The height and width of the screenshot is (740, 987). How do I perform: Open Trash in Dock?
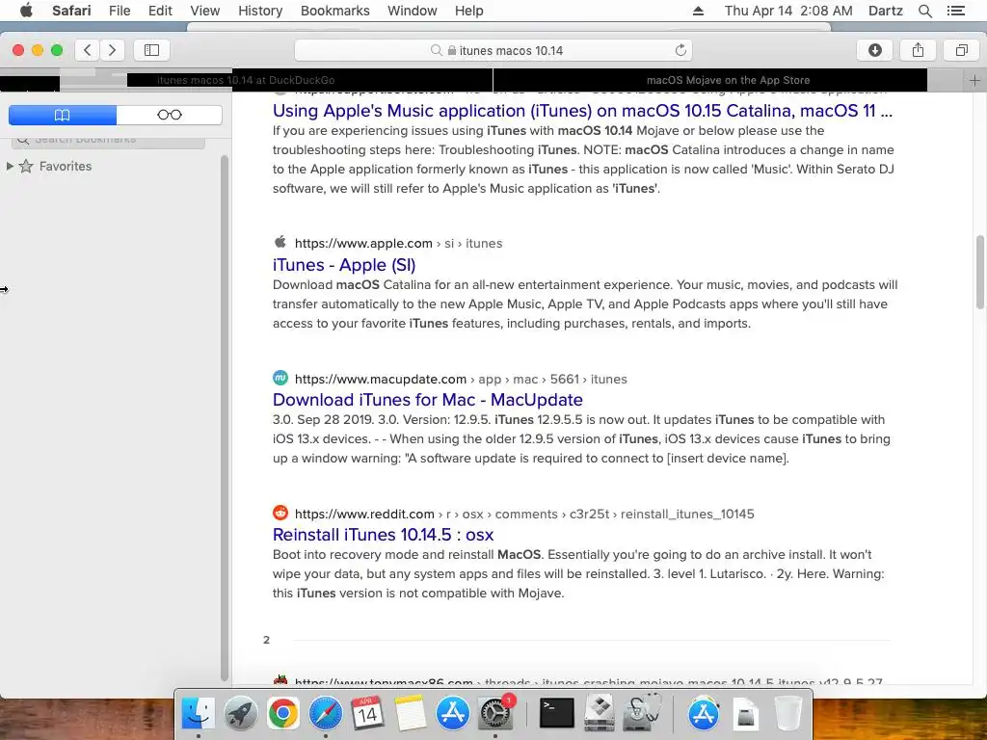click(x=787, y=714)
